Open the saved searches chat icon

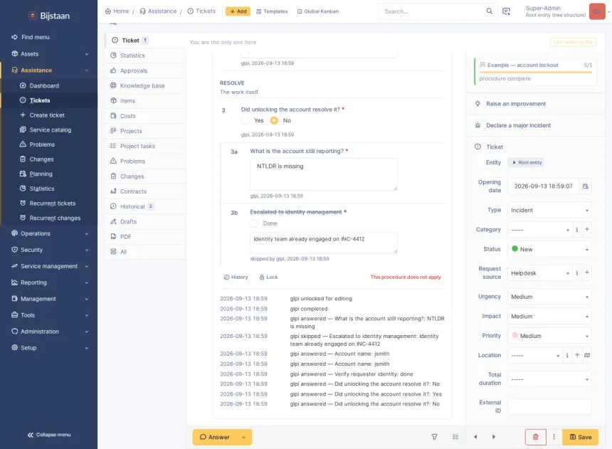tap(506, 11)
